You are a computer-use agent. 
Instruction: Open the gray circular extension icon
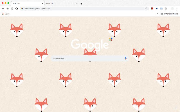tap(166, 9)
